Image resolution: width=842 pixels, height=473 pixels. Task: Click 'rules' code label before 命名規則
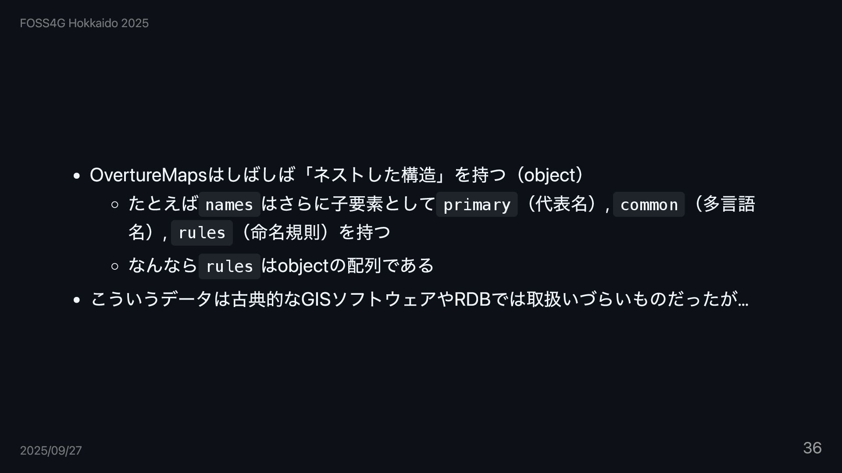[202, 233]
